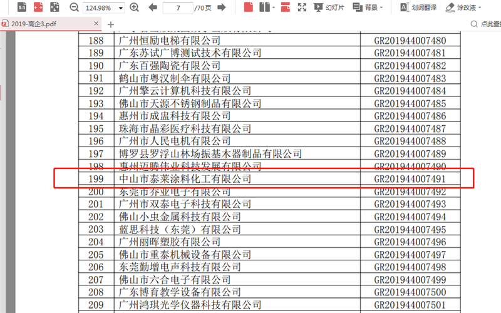Open two-page view dropdown arrow
Image resolution: width=501 pixels, height=313 pixels.
tap(274, 8)
